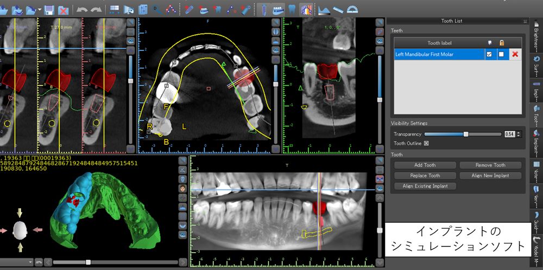Delete Left Mandibular First Molar with red X
543x270 pixels.
[515, 54]
